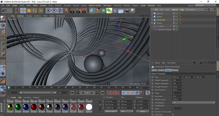
Task: Open Edit Render Settings icon
Action: coord(84,11)
